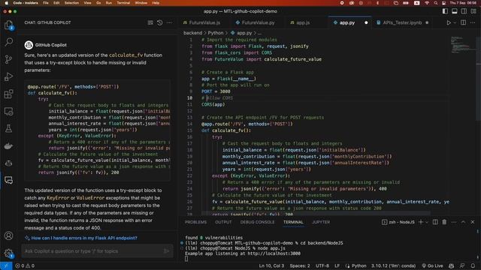
Task: Switch to DEBUG CONSOLE tab
Action: pyautogui.click(x=257, y=222)
